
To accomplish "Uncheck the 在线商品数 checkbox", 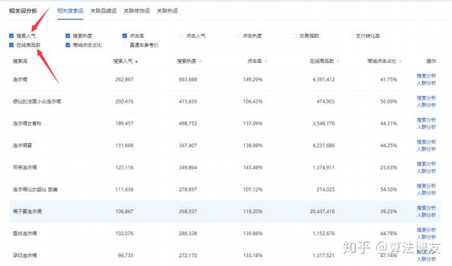I will tap(12, 45).
